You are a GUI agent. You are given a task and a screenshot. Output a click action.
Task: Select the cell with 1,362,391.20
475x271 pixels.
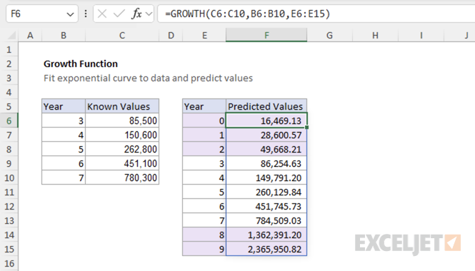click(x=266, y=235)
